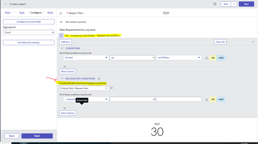The image size is (258, 144).
Task: Remove the related list table selection
Action: (x=112, y=88)
